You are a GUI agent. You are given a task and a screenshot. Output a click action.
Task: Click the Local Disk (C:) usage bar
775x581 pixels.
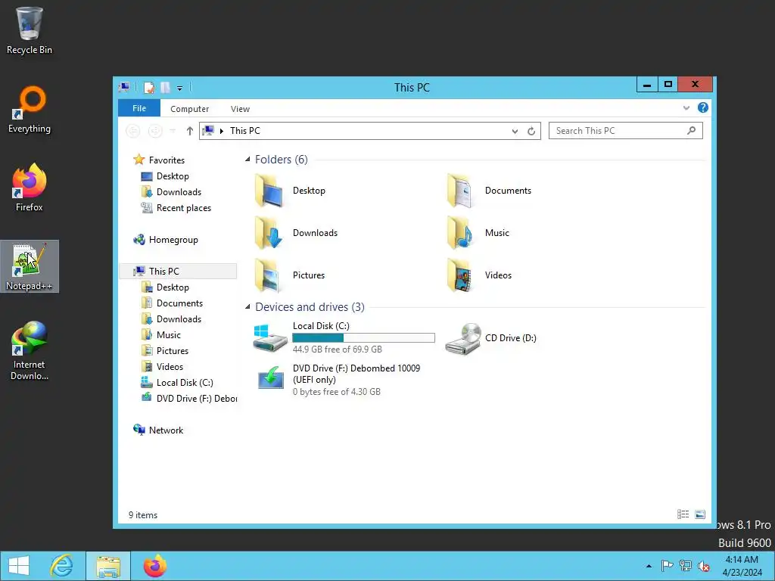(363, 338)
